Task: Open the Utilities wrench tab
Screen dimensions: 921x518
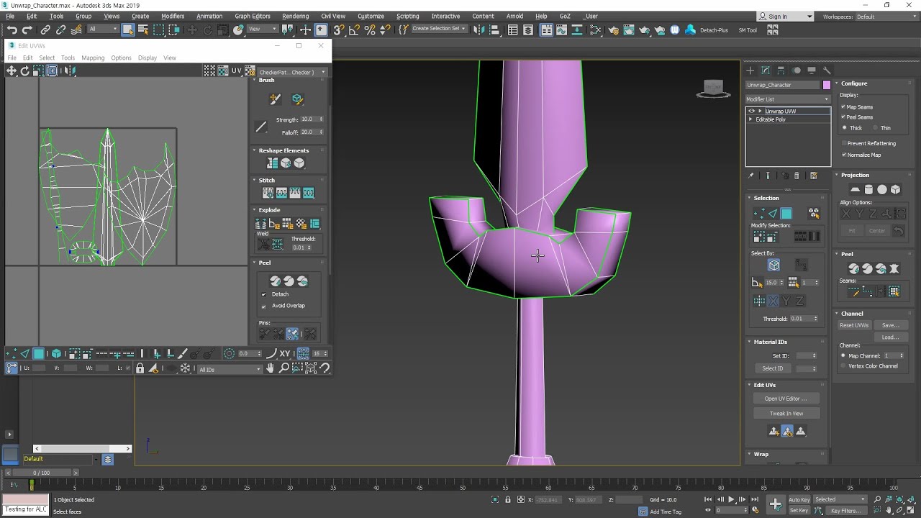Action: click(827, 70)
